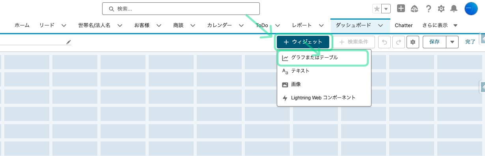Go to the 世帯名/法人名 tab
Image resolution: width=485 pixels, height=156 pixels.
[x=94, y=25]
